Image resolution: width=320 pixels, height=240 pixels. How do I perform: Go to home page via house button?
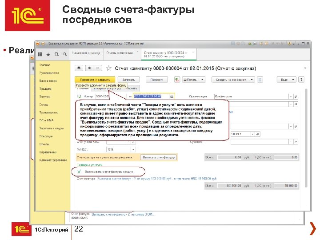coord(79,68)
